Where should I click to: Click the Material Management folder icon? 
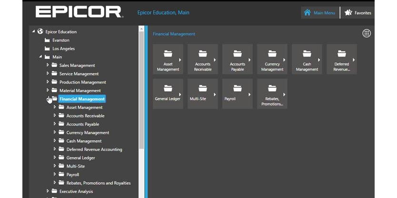pos(54,90)
